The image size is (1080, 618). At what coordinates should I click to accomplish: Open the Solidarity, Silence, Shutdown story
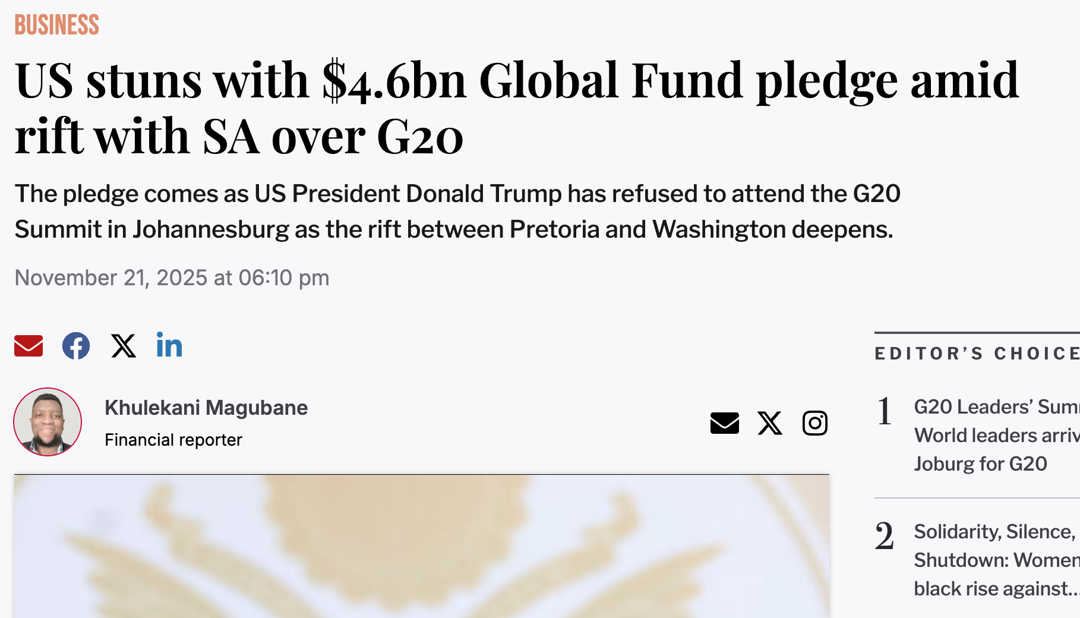996,560
